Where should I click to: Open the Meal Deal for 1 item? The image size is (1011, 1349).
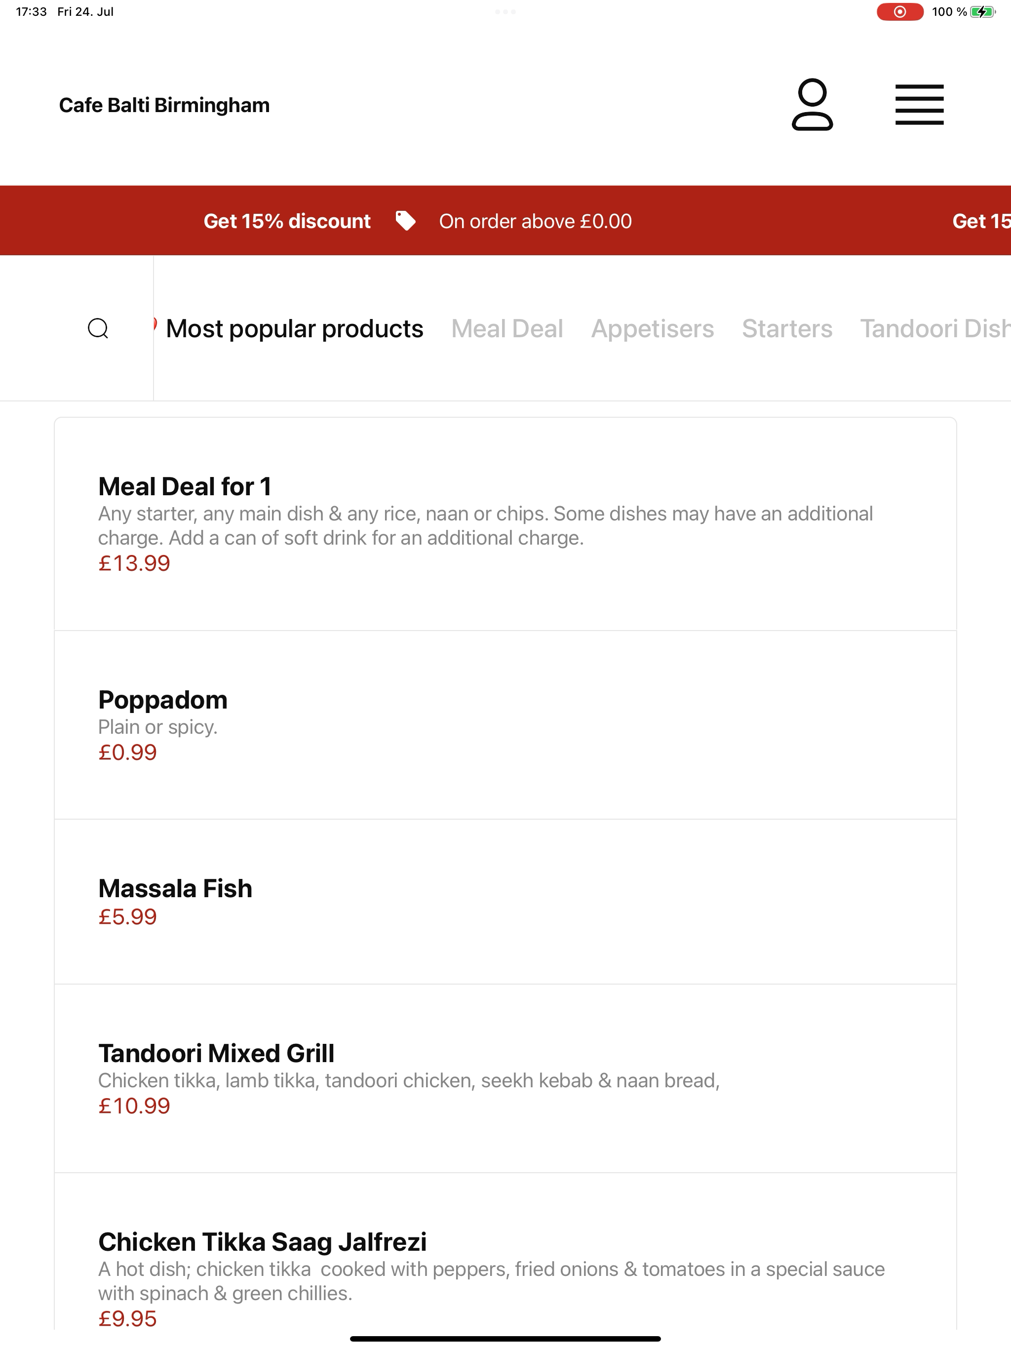(505, 524)
